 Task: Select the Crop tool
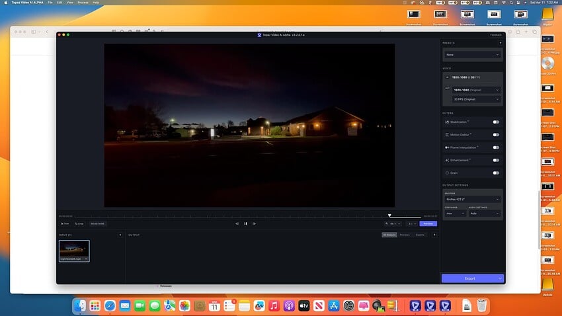pyautogui.click(x=79, y=223)
